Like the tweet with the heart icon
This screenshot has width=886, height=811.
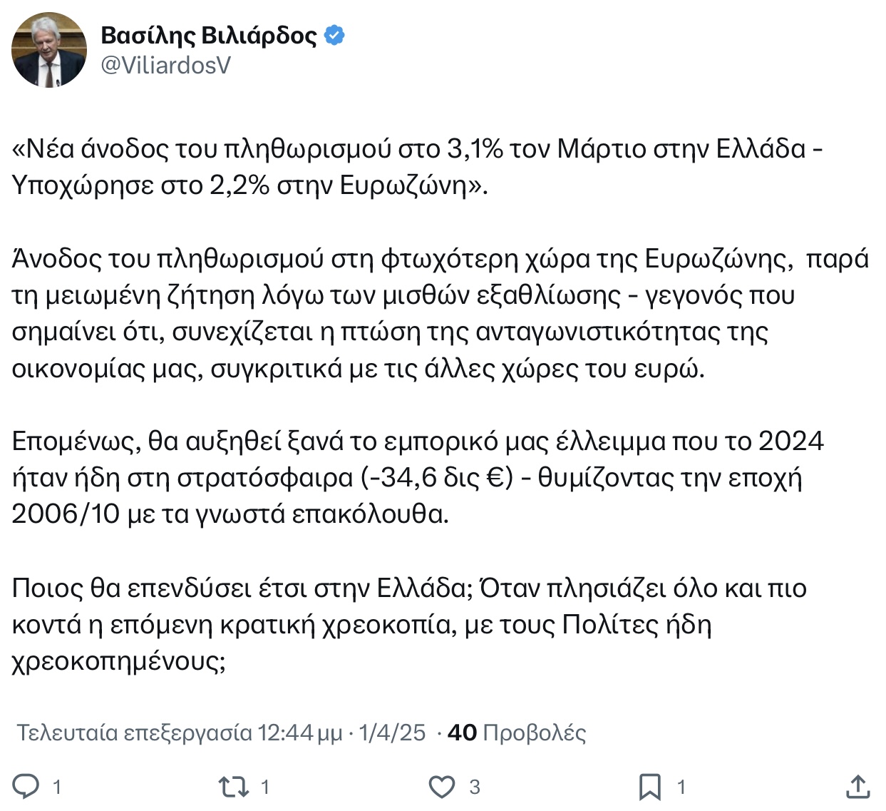point(442,787)
